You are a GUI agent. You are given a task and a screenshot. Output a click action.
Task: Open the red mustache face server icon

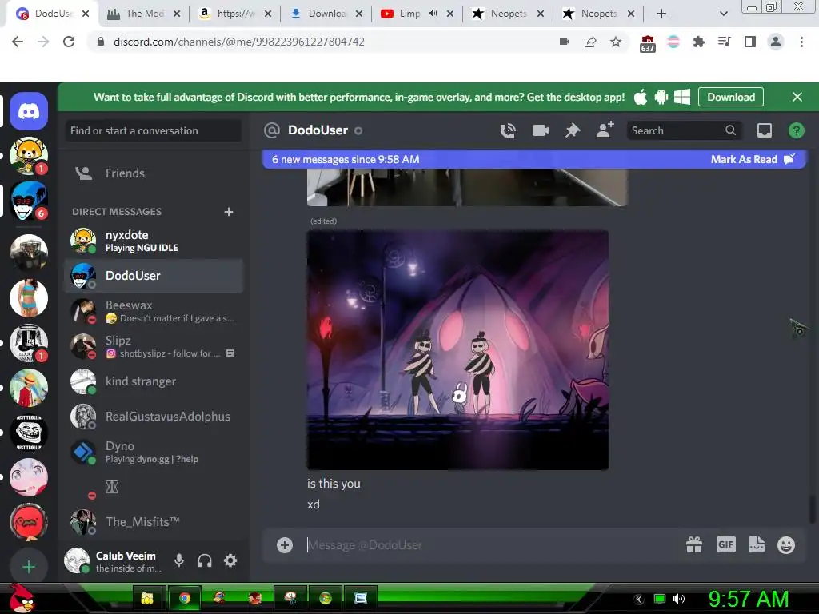coord(29,522)
